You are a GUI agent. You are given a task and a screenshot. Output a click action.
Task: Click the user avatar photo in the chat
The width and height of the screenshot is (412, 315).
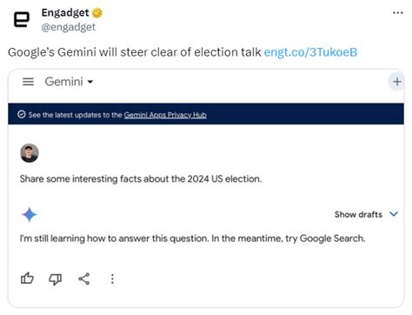point(30,153)
